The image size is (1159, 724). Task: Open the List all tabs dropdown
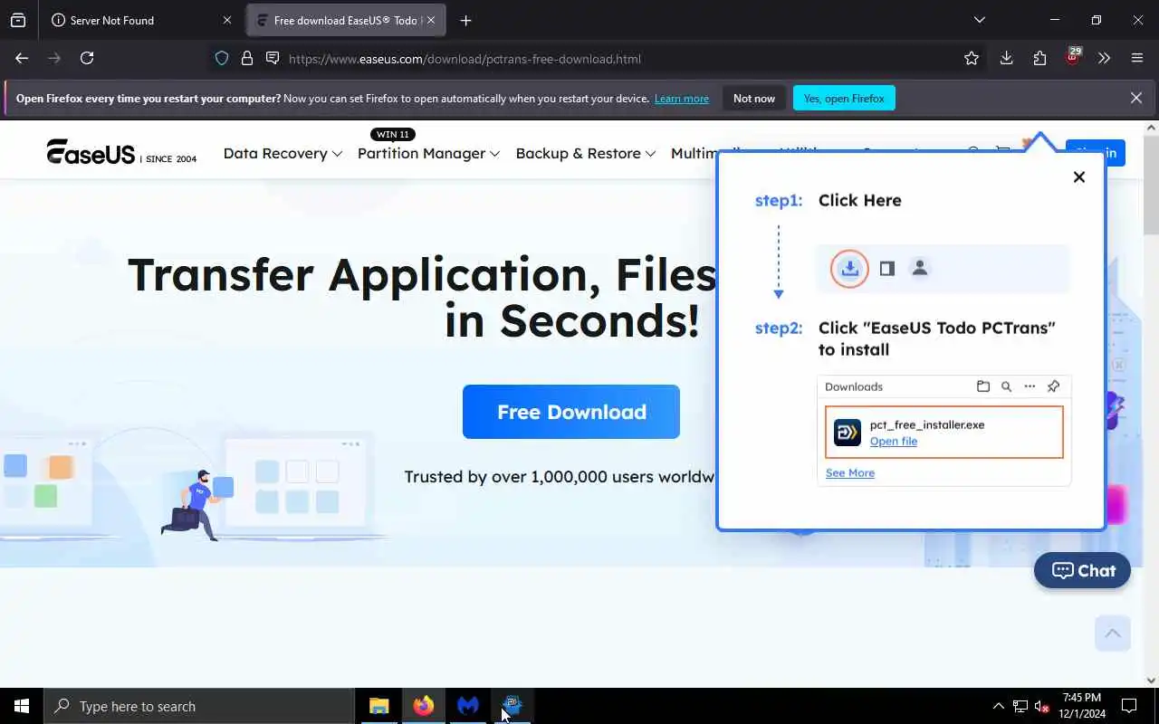coord(979,20)
